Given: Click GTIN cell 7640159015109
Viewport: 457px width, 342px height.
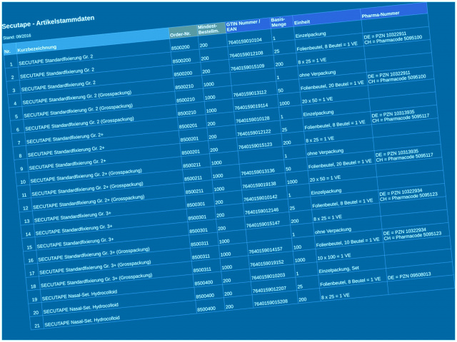Looking at the screenshot, I should pos(248,67).
